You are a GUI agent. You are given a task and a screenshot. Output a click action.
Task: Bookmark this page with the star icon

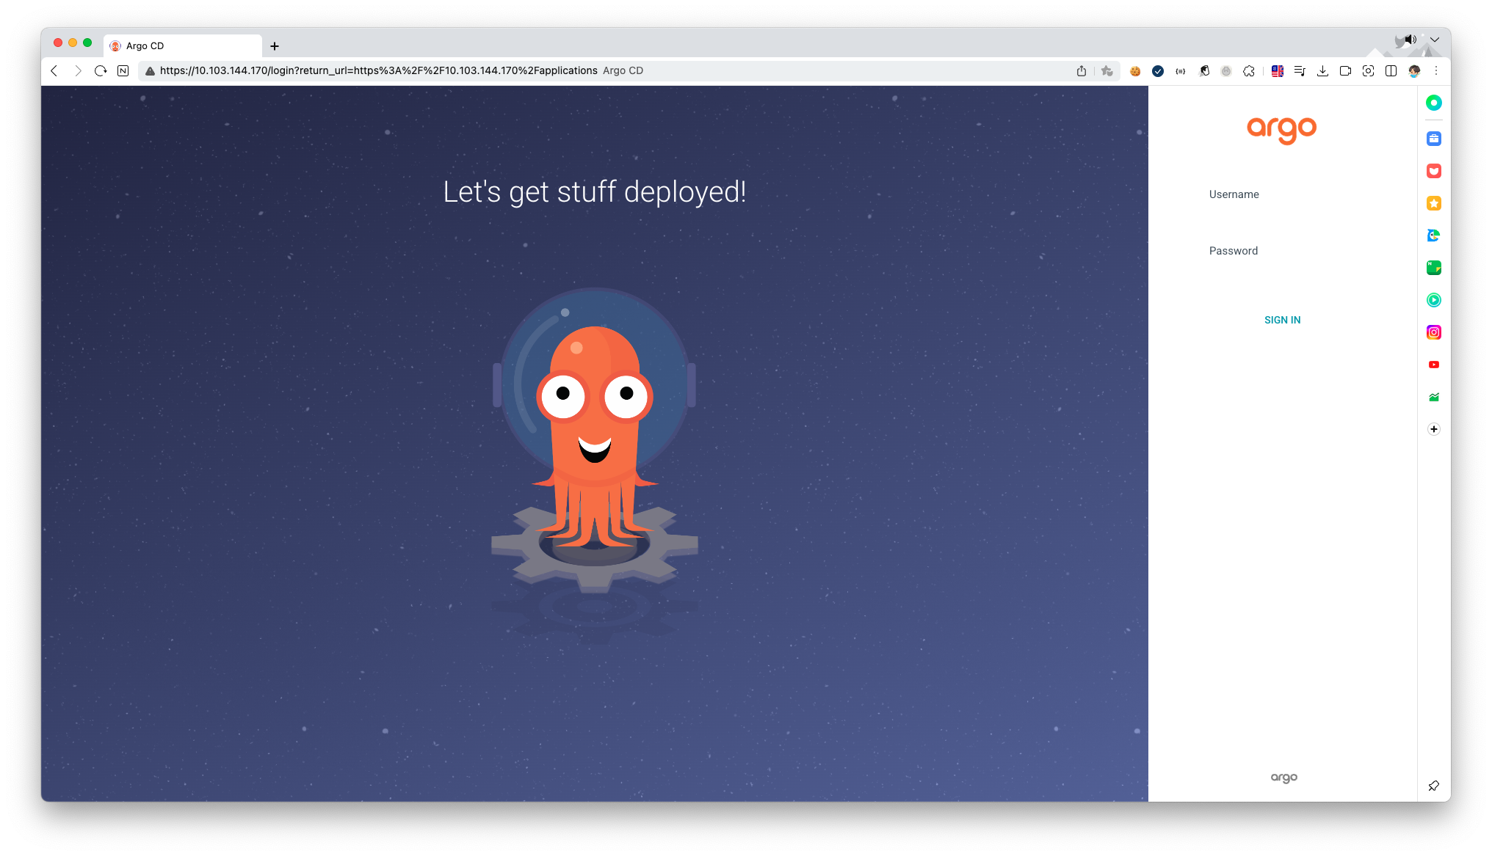coord(1107,71)
